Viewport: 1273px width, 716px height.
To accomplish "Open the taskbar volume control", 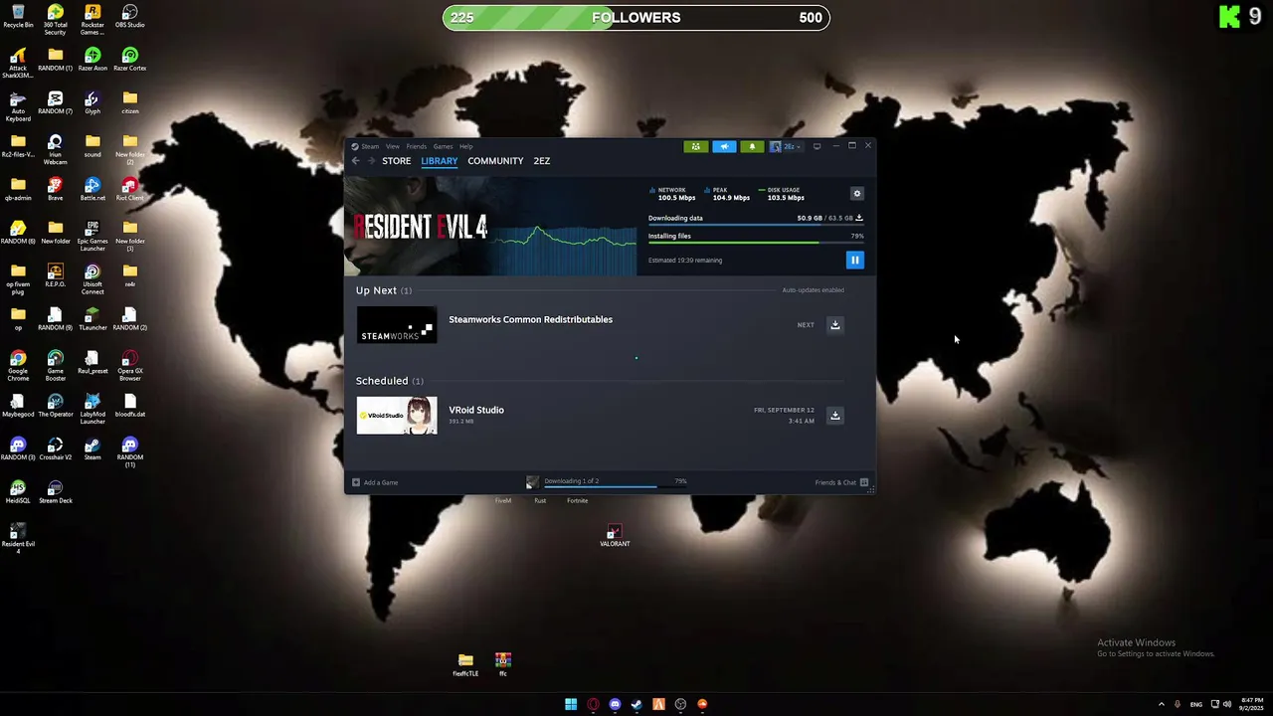I will (x=1227, y=704).
